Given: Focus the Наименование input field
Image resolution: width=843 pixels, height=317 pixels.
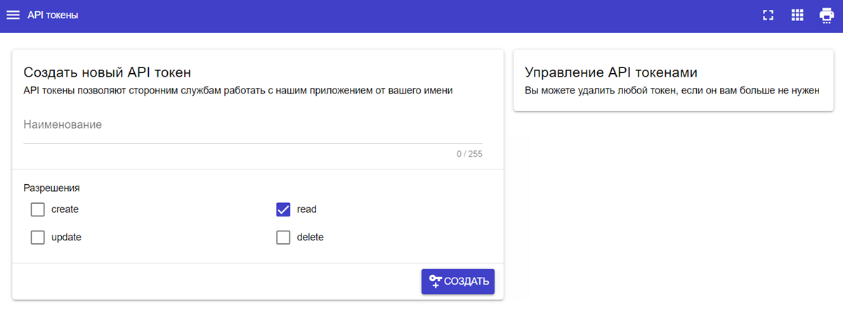Looking at the screenshot, I should pos(253,127).
